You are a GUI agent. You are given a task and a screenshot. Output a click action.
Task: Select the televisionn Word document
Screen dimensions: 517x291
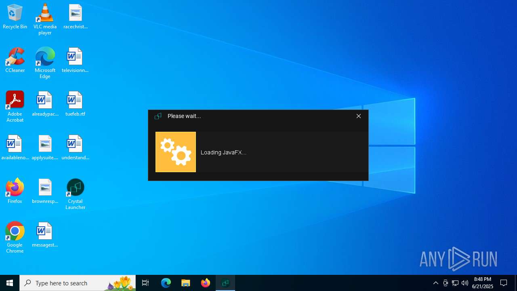coord(75,60)
